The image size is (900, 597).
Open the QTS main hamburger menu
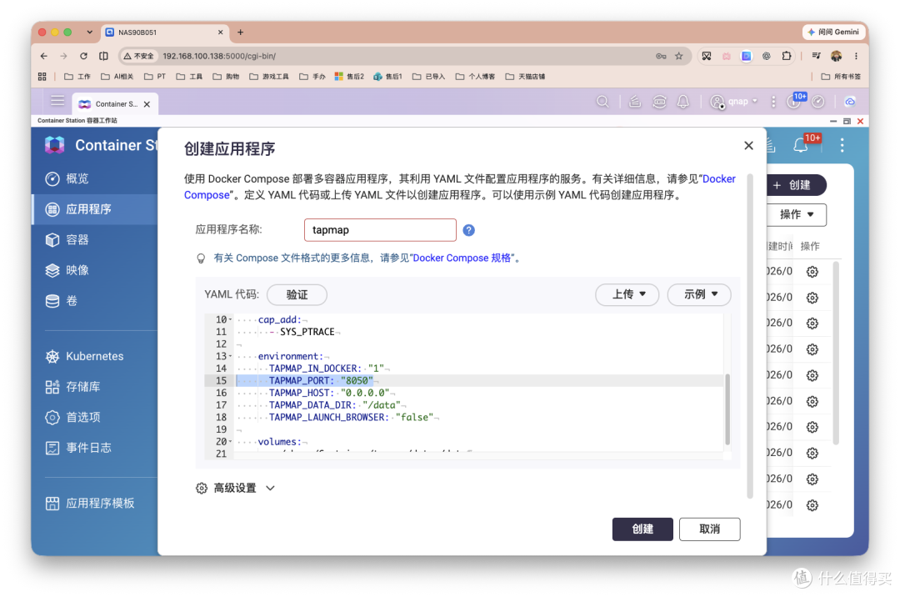click(x=57, y=101)
